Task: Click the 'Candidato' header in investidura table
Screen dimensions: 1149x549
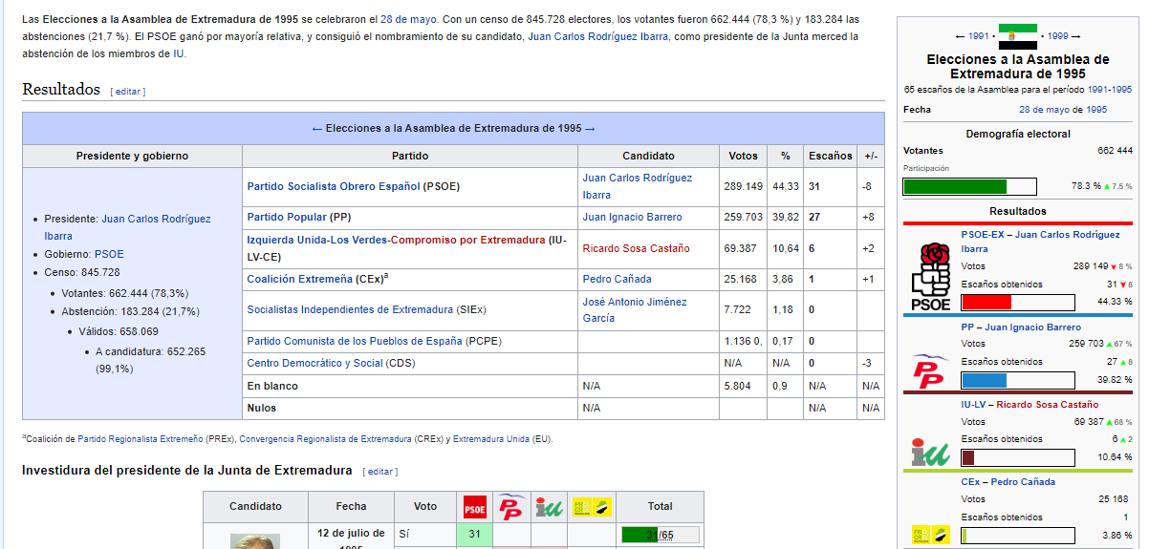Action: [x=255, y=506]
